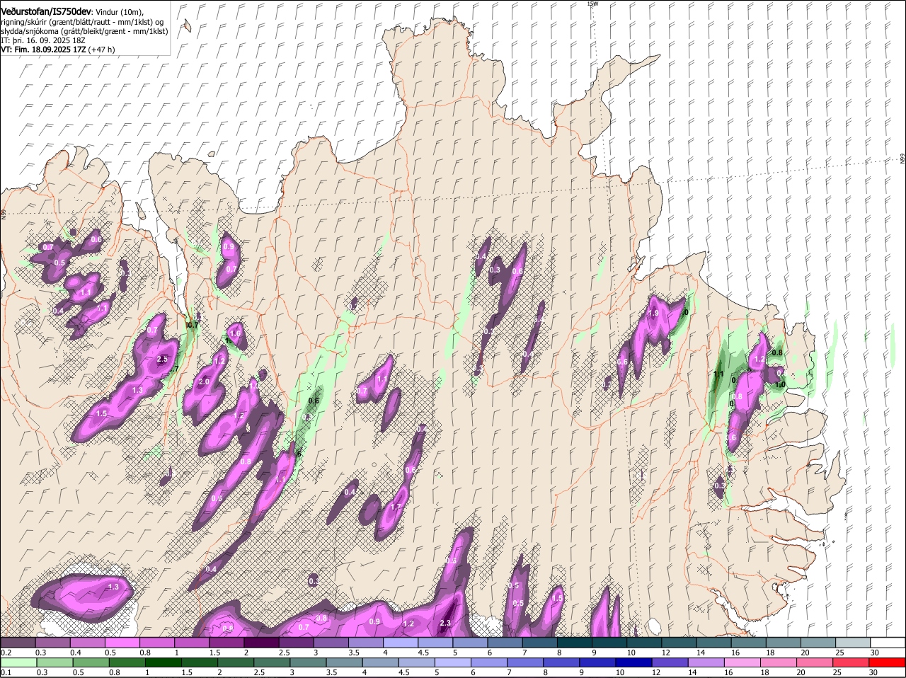Pick the 12 swatch in the upper legend row
Viewport: 906px width, 678px height.
tap(679, 643)
